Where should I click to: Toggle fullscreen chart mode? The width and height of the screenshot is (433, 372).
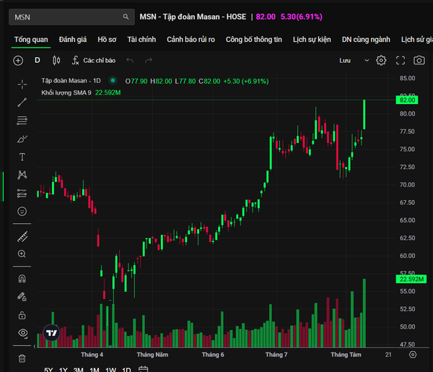pyautogui.click(x=401, y=60)
